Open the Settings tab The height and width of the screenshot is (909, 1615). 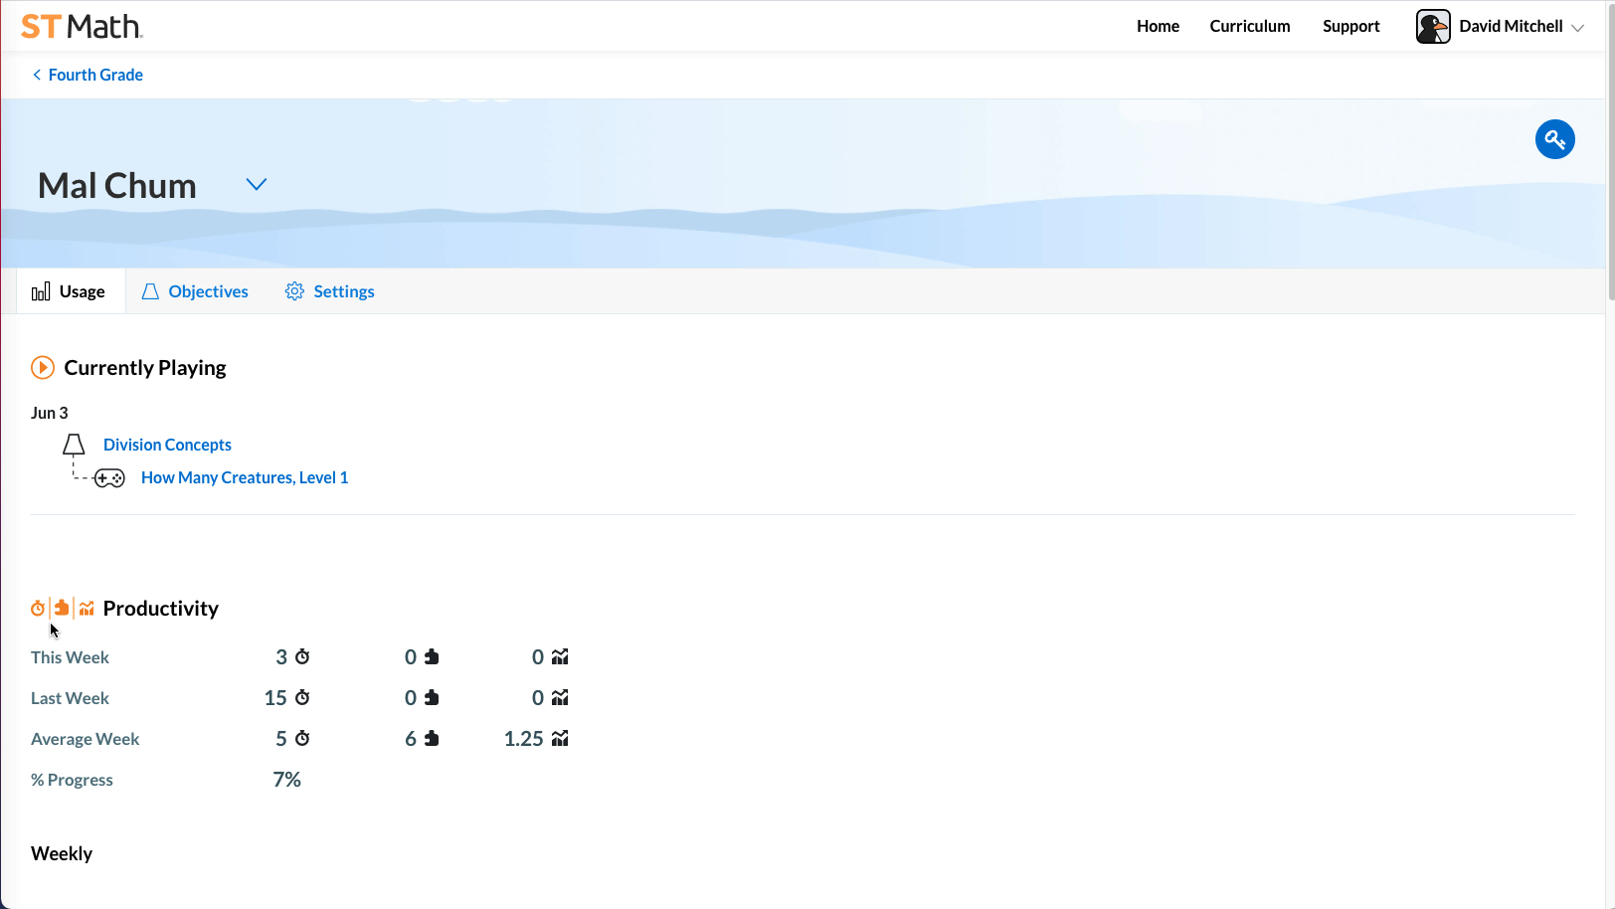(x=329, y=291)
